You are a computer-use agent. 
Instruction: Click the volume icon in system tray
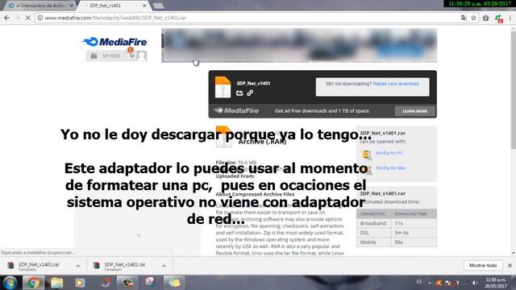pyautogui.click(x=475, y=283)
